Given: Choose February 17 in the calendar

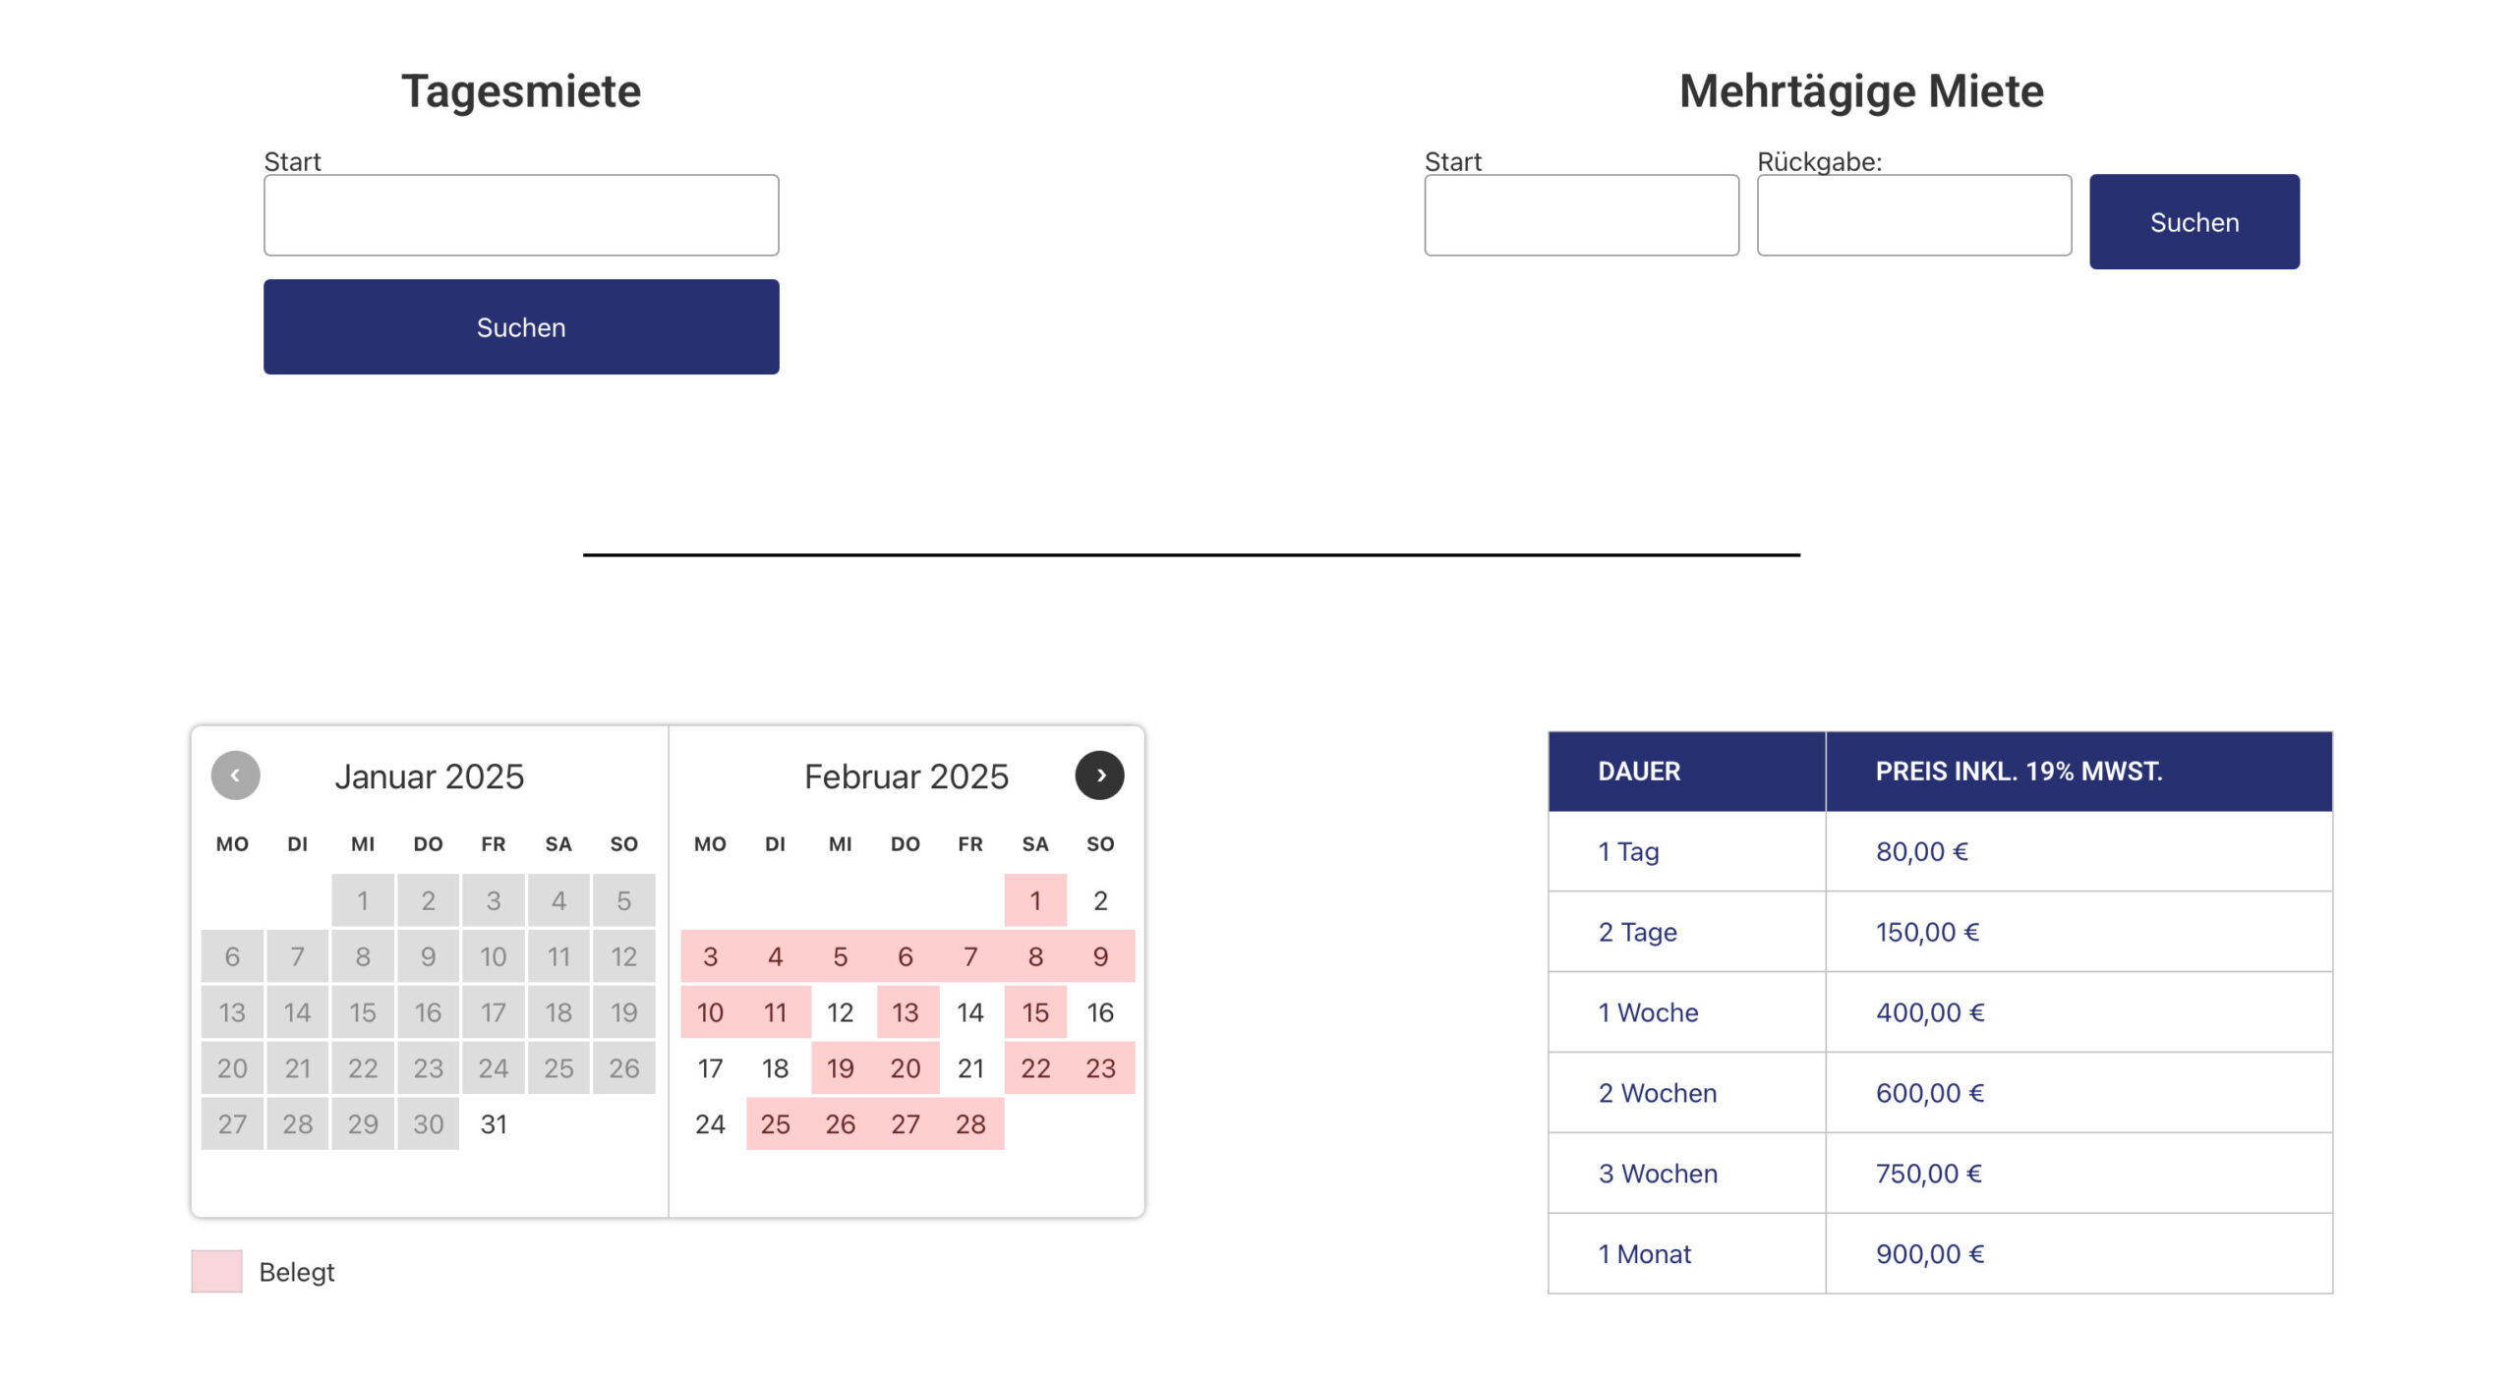Looking at the screenshot, I should tap(710, 1068).
